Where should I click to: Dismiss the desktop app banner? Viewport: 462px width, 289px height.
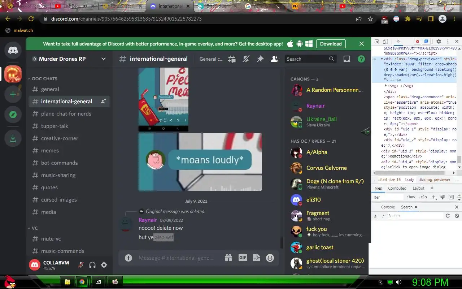point(361,44)
